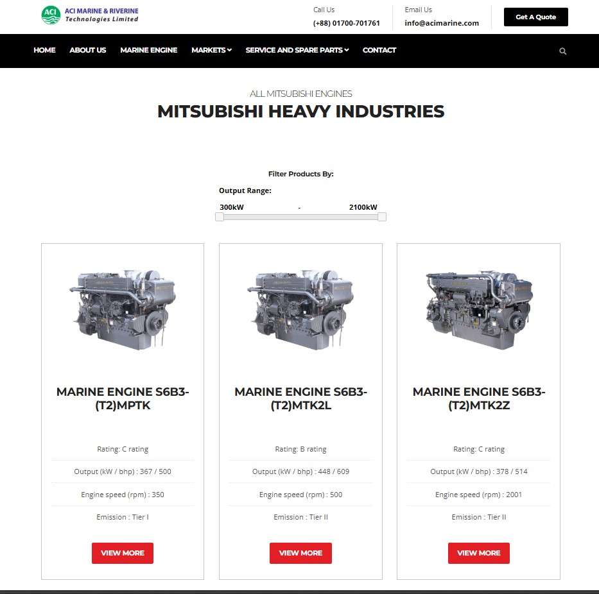
Task: Click the ACI Marine & Riverine logo
Action: [90, 15]
